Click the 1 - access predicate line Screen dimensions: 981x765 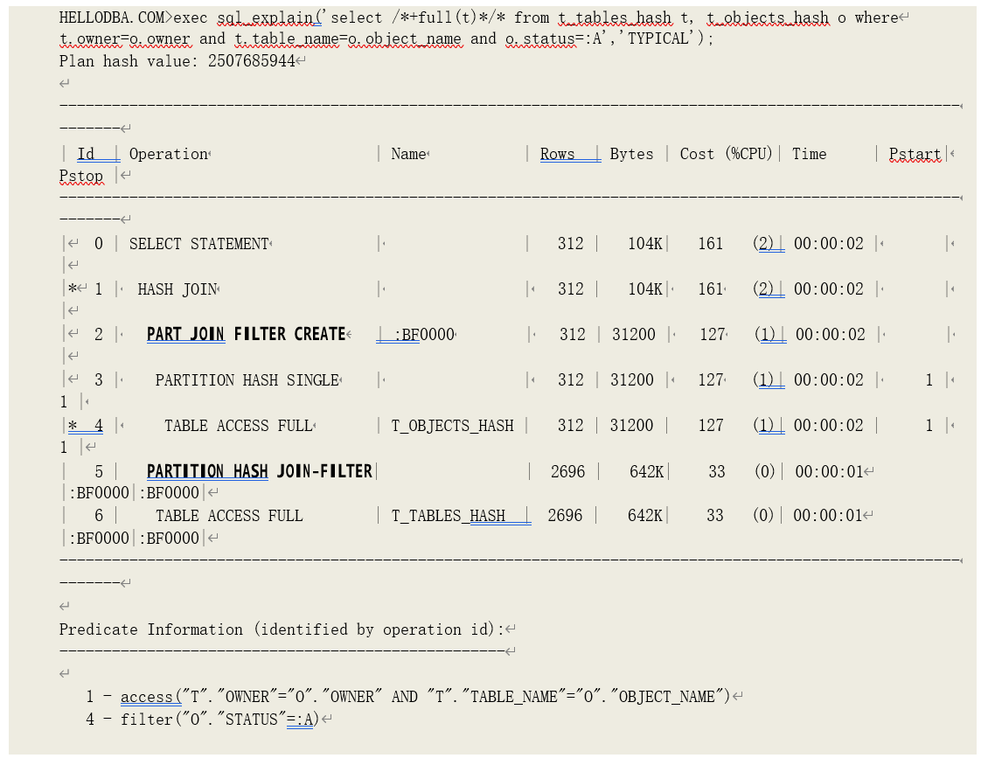tap(408, 697)
